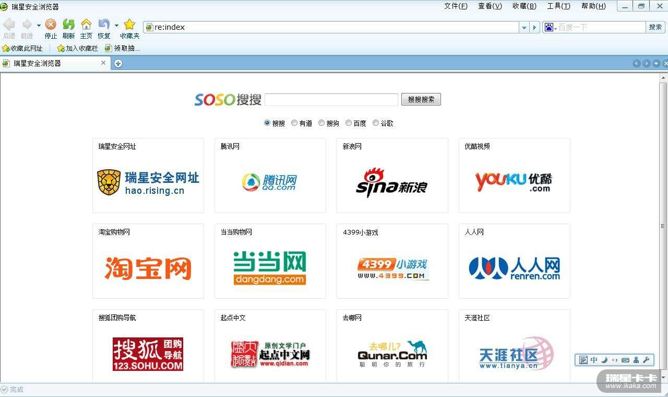668x397 pixels.
Task: Open the search engine selector arrow beside the paw
Action: tap(555, 28)
